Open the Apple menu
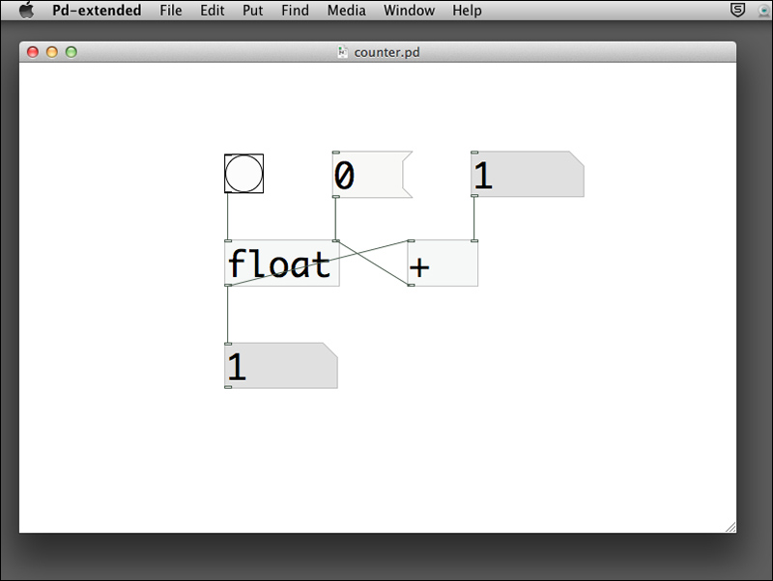 [x=26, y=11]
